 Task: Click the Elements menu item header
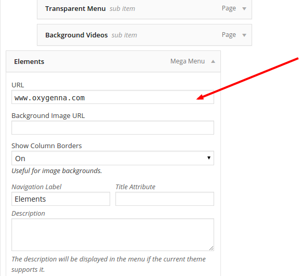(113, 61)
